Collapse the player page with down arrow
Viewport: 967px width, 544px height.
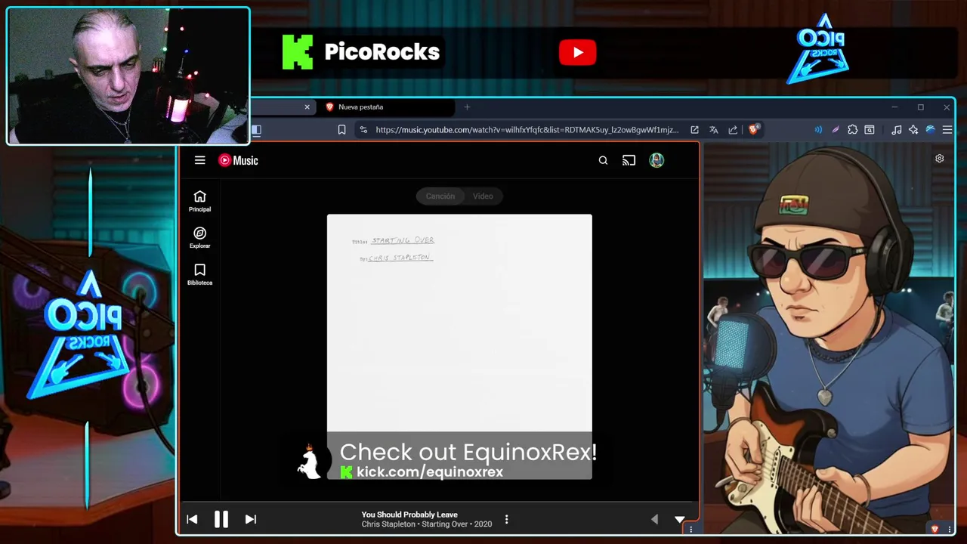point(679,519)
